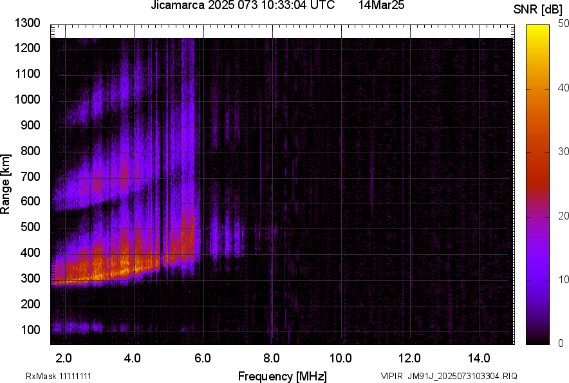Click colorbar tick value 30
This screenshot has height=383, width=569.
(x=563, y=151)
